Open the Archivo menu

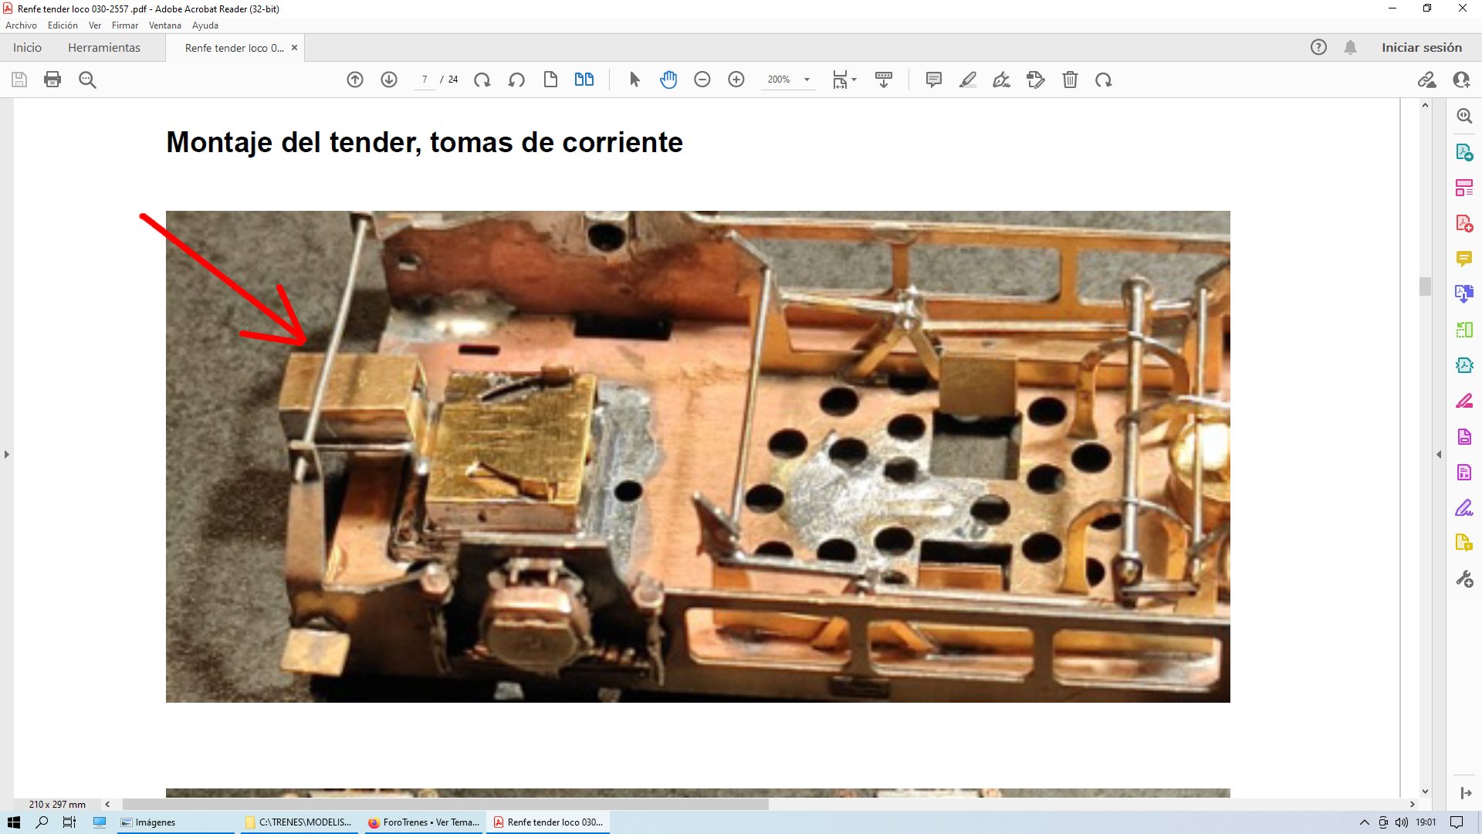click(21, 25)
